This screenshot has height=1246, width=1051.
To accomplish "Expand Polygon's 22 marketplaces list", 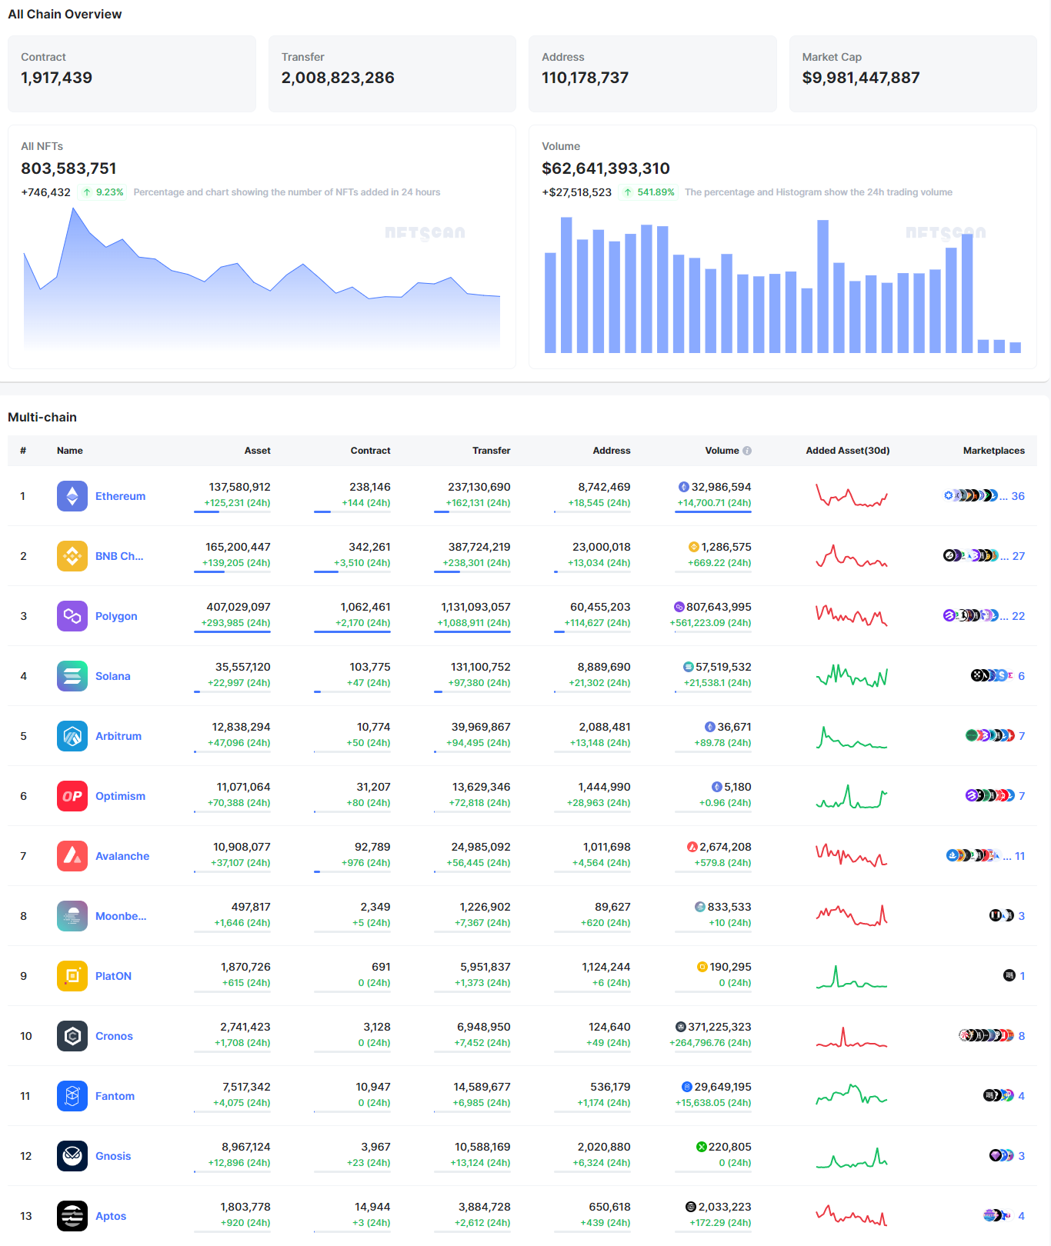I will pos(1017,616).
